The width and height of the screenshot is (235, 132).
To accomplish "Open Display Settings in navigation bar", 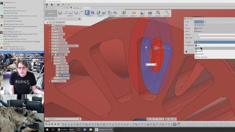I will tap(167, 119).
